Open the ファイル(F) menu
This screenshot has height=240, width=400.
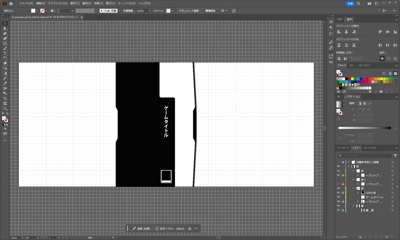(26, 3)
